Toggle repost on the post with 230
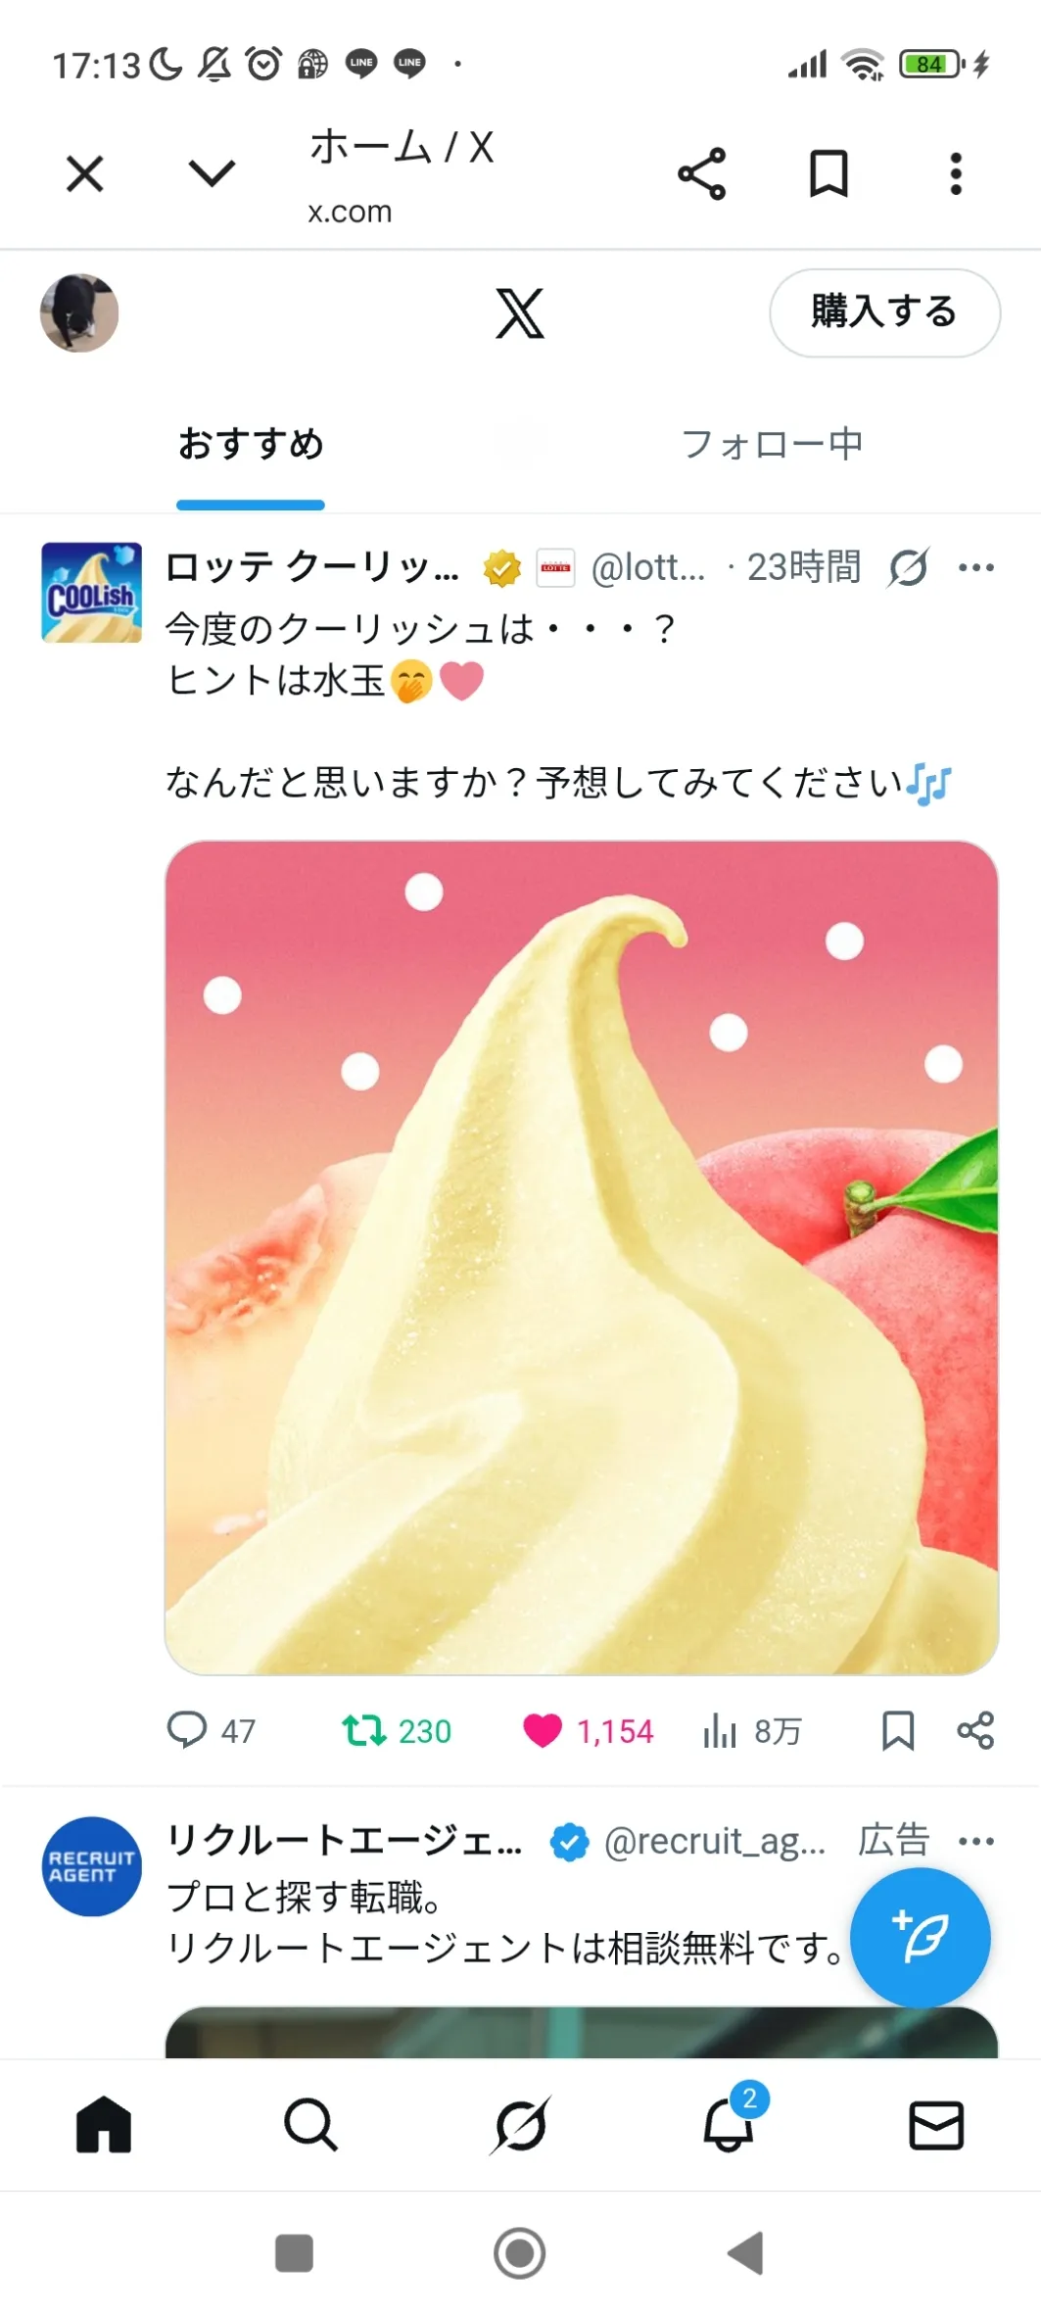Viewport: 1041px width, 2316px height. 397,1731
